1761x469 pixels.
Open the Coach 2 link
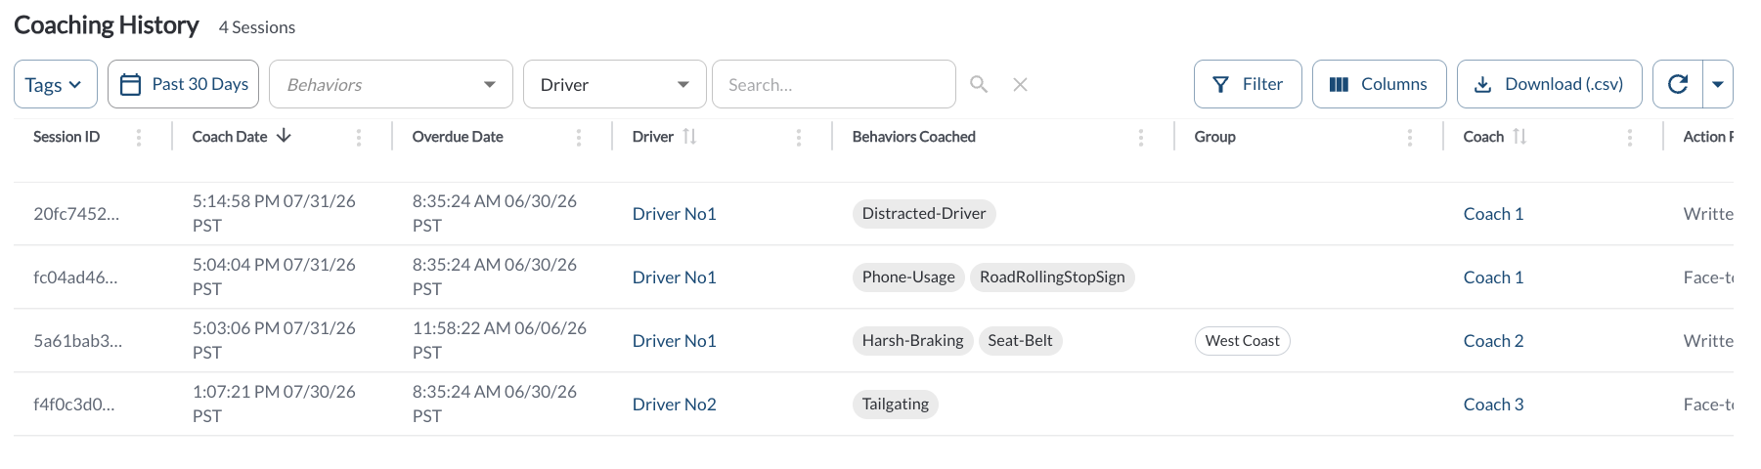click(1493, 341)
